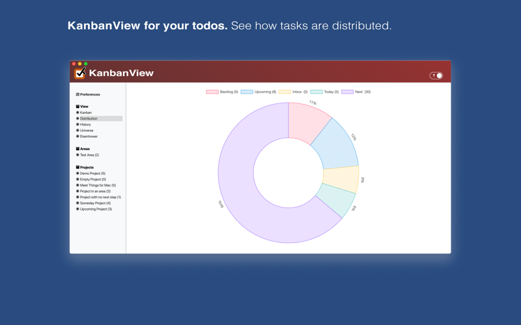This screenshot has height=325, width=521.
Task: Click the Inbox yellow legend swatch
Action: click(x=285, y=92)
